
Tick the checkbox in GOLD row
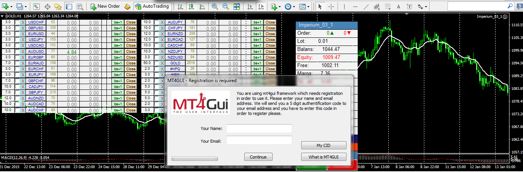156,63
